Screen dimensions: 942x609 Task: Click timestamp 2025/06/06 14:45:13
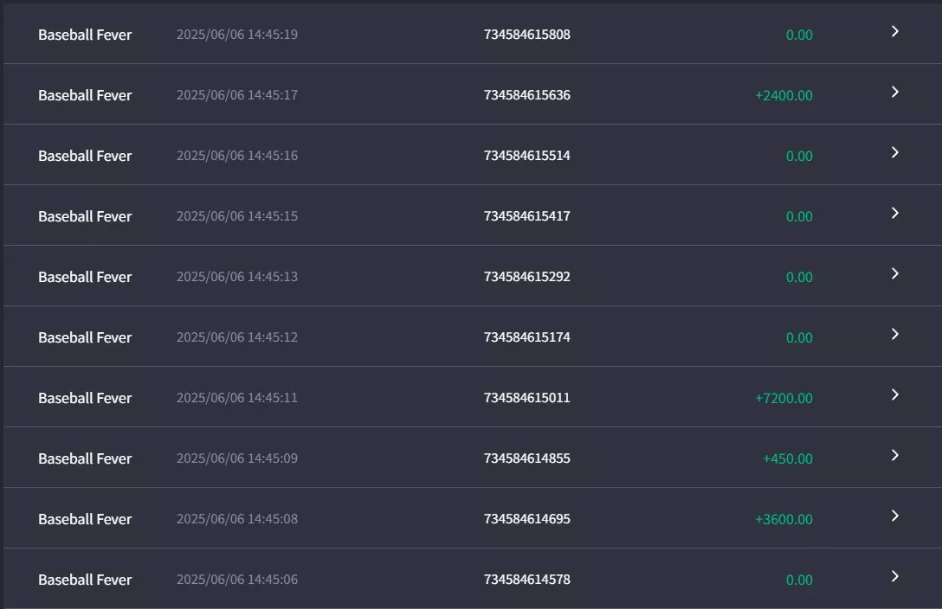click(236, 277)
